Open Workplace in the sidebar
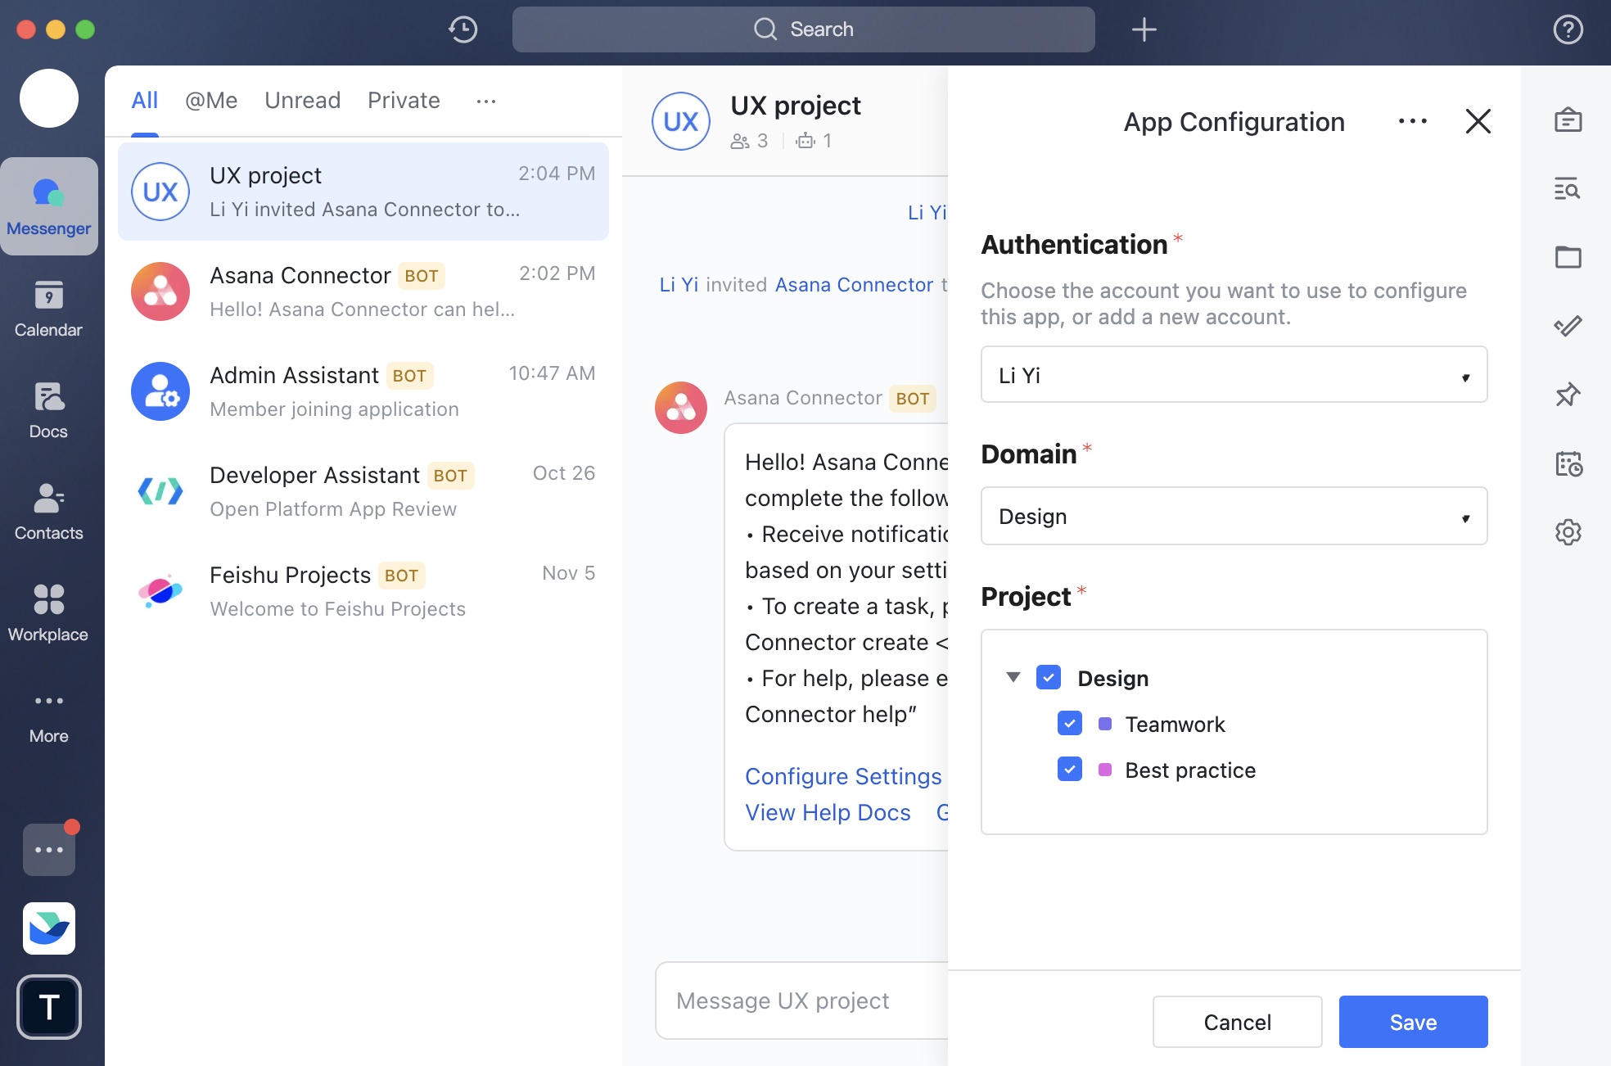 49,613
